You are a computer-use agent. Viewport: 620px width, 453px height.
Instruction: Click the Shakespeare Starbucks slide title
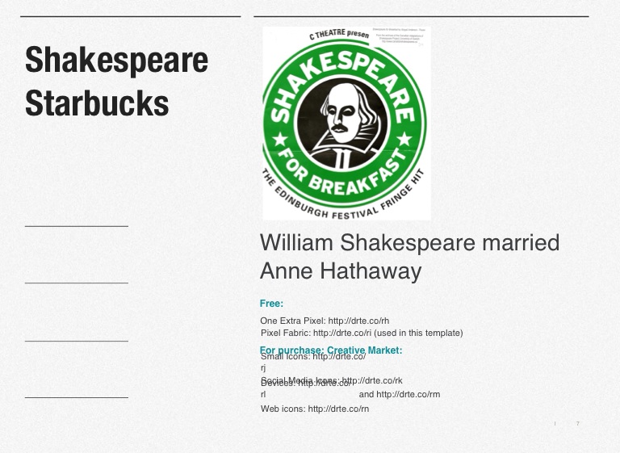click(116, 82)
